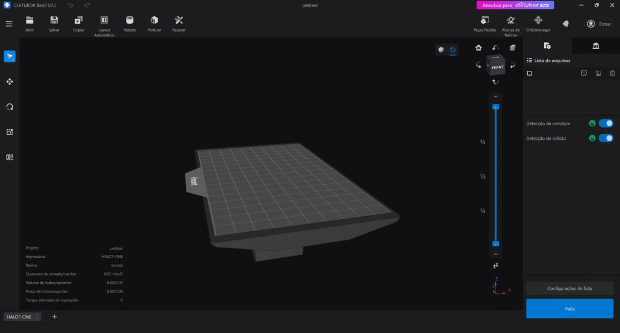This screenshot has height=333, width=620.
Task: Activate the rotate tool in left sidebar
Action: 10,107
